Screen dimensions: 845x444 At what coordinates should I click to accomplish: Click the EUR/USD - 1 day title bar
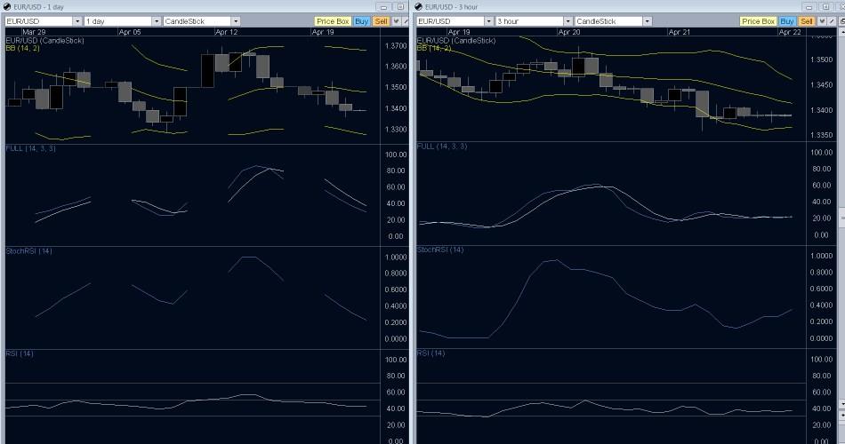[205, 7]
